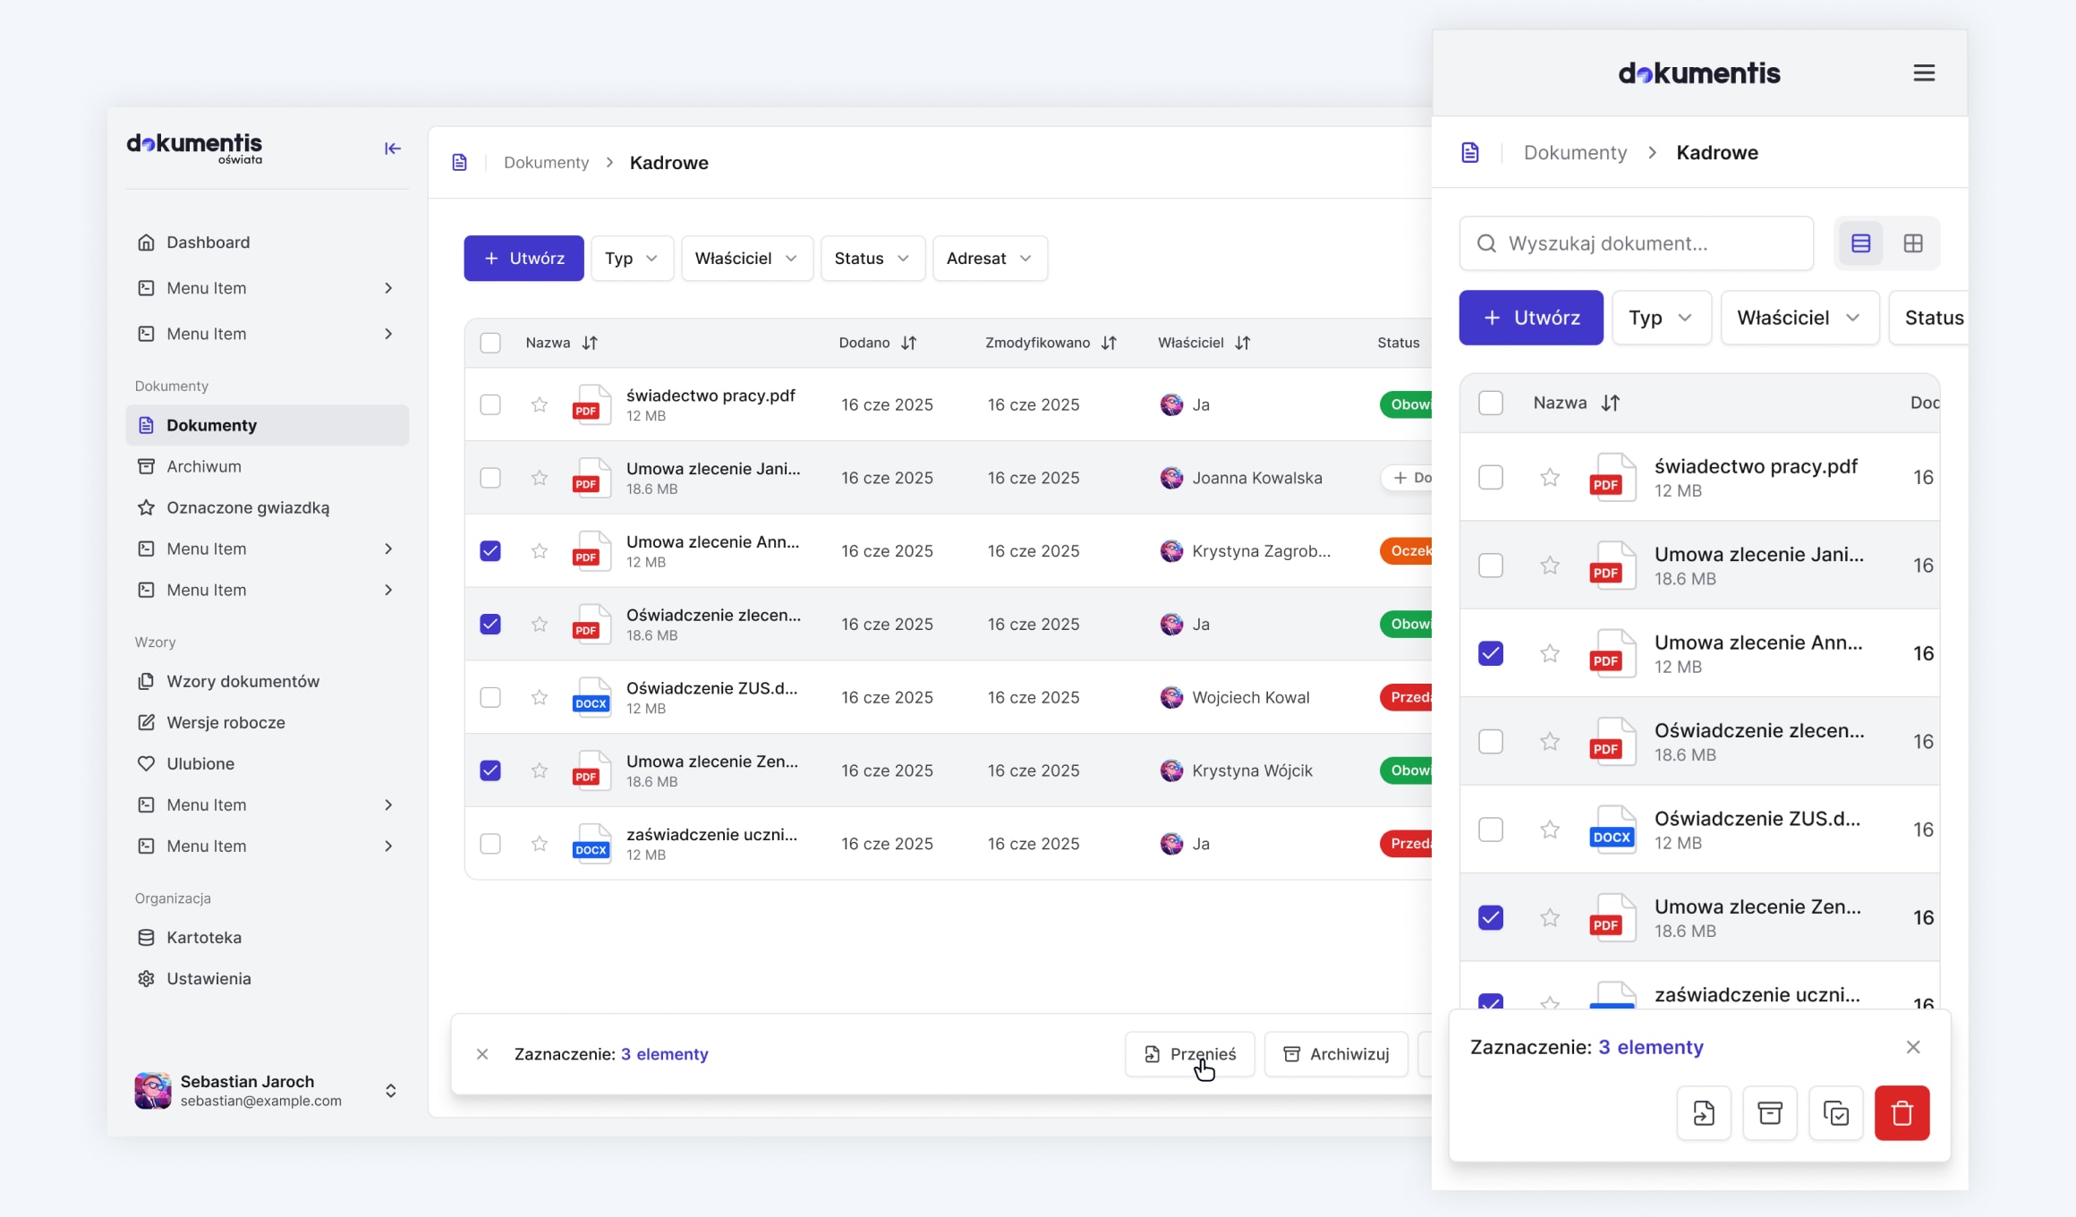Open the Status filter dropdown in the desktop toolbar
The width and height of the screenshot is (2076, 1217).
[872, 259]
